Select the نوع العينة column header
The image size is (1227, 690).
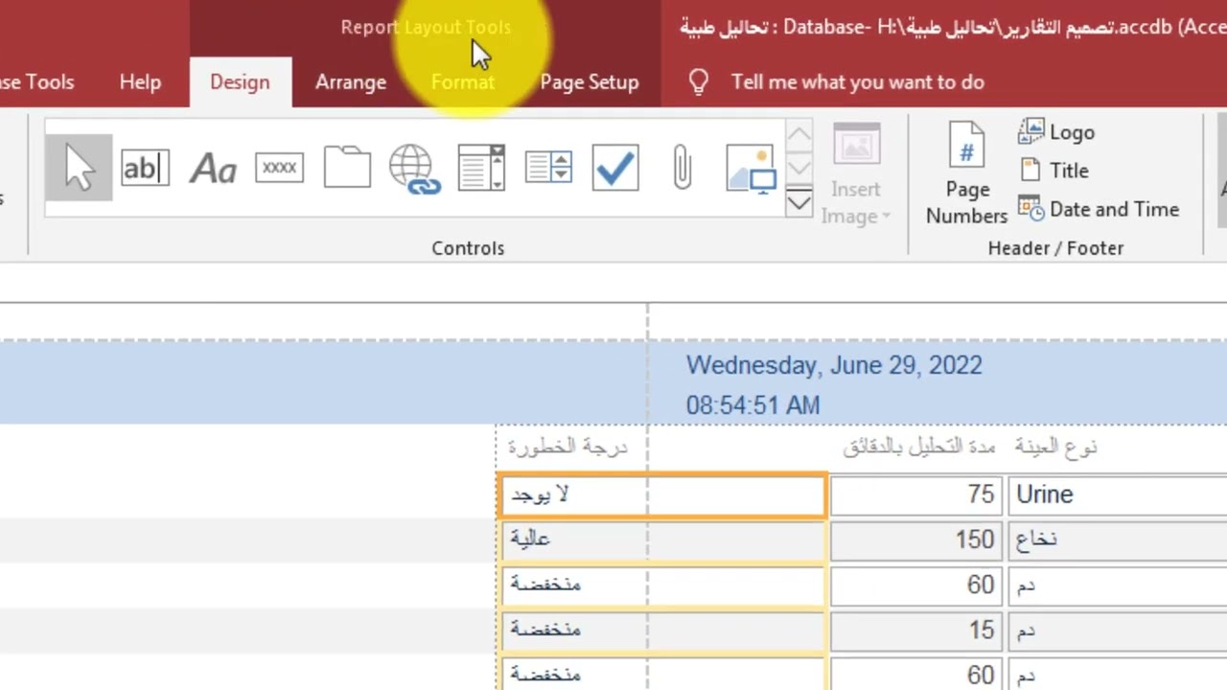tap(1054, 447)
